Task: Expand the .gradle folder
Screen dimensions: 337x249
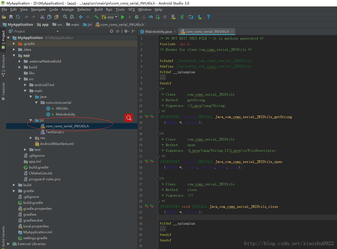Action: [x=14, y=44]
